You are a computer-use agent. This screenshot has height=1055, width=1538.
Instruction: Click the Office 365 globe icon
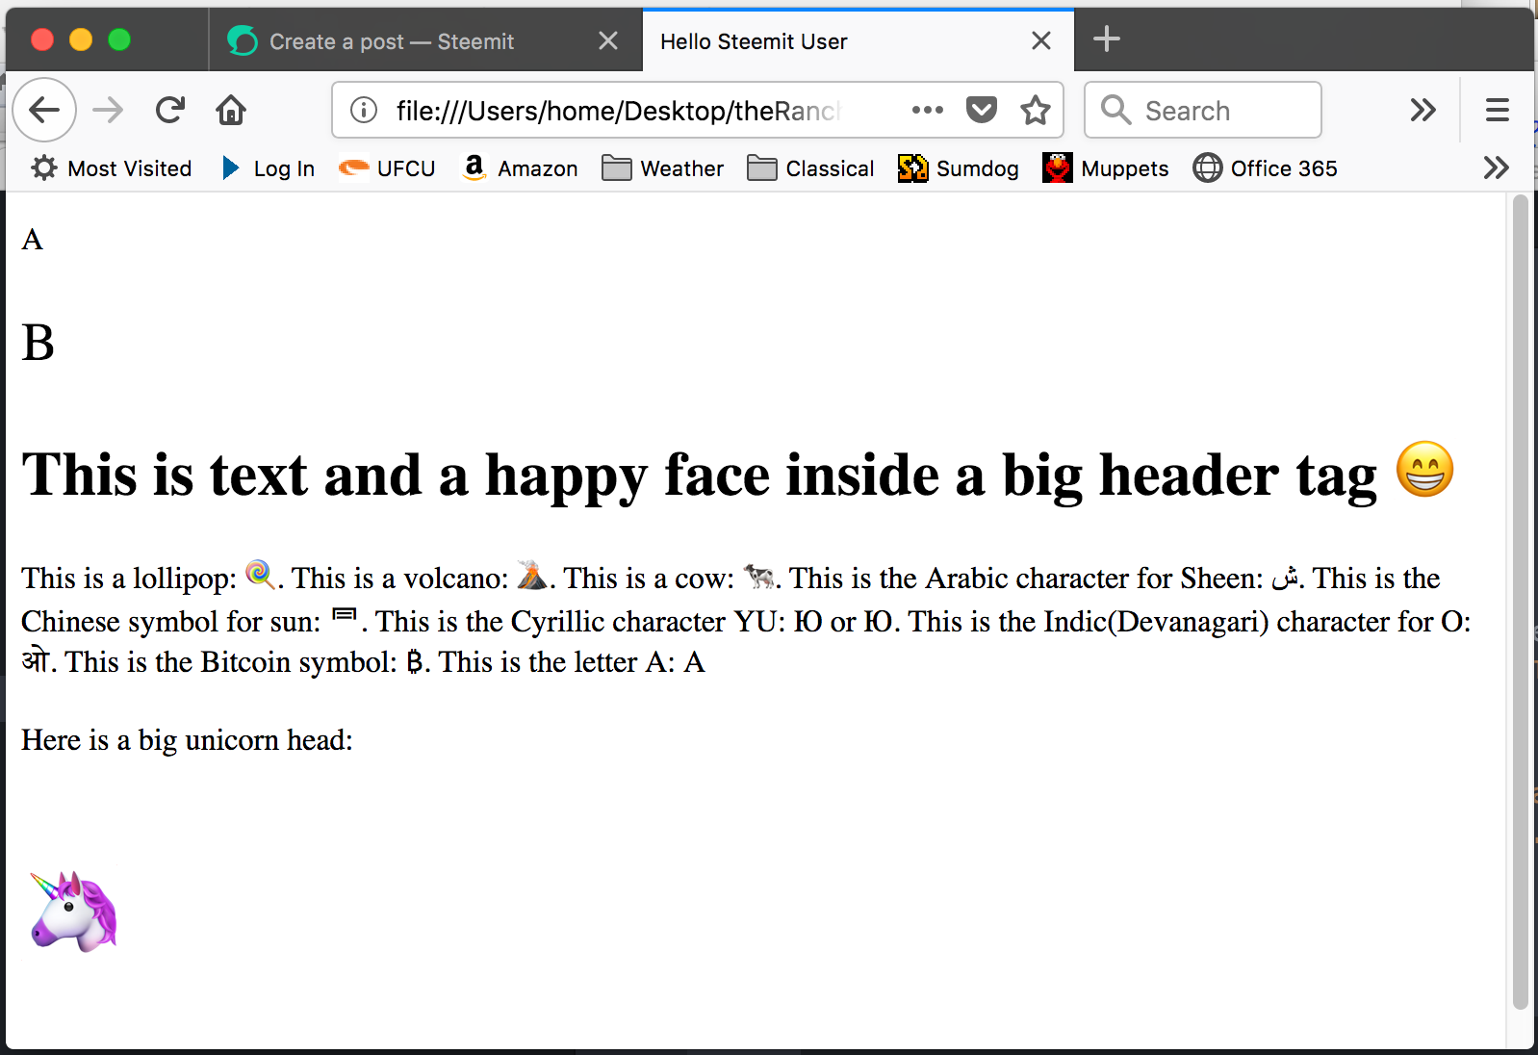tap(1208, 168)
